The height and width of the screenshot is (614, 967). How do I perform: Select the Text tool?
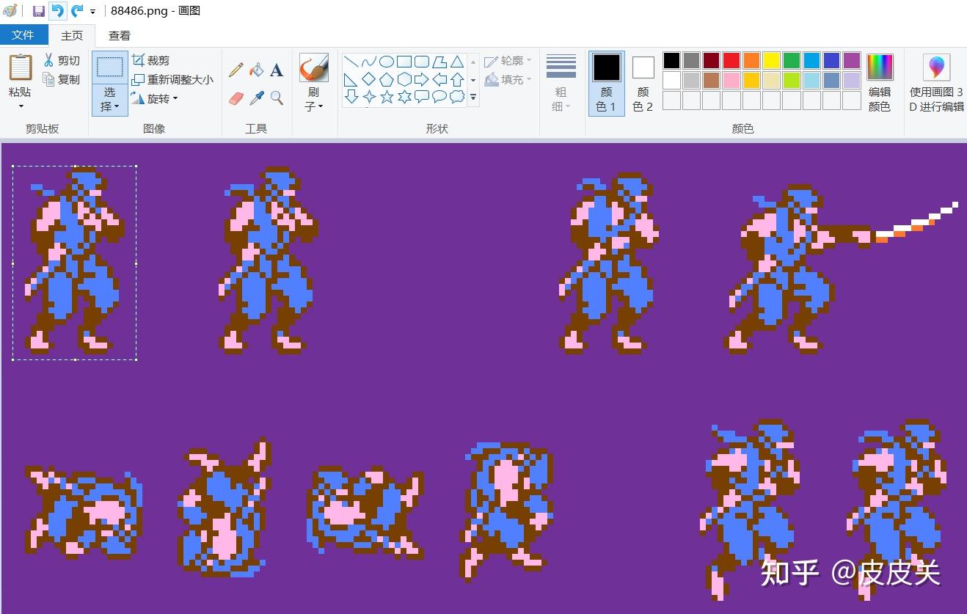277,70
